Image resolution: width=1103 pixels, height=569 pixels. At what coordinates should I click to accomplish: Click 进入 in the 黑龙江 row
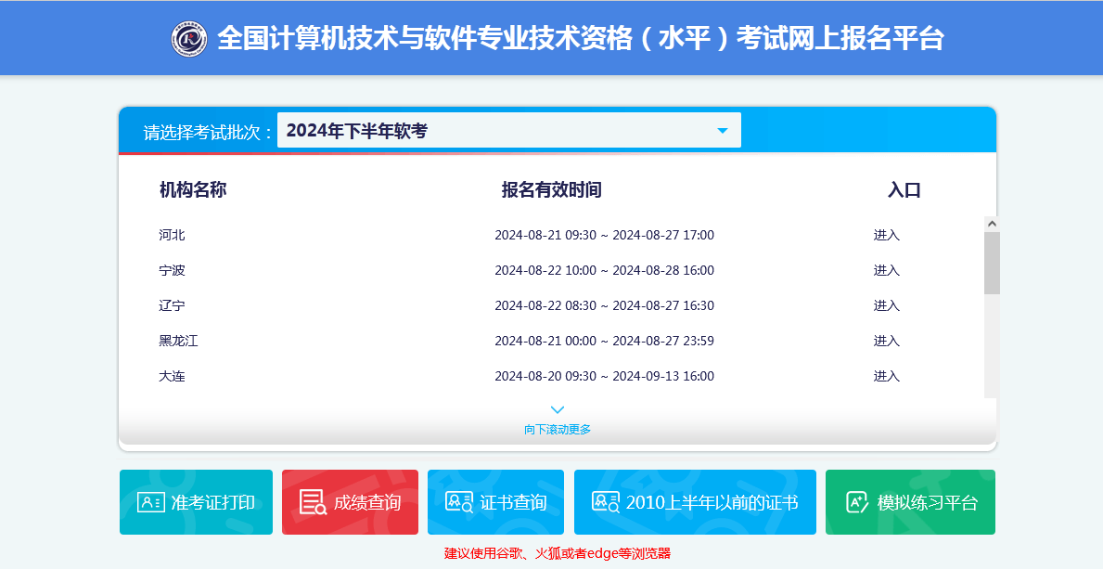(x=886, y=341)
